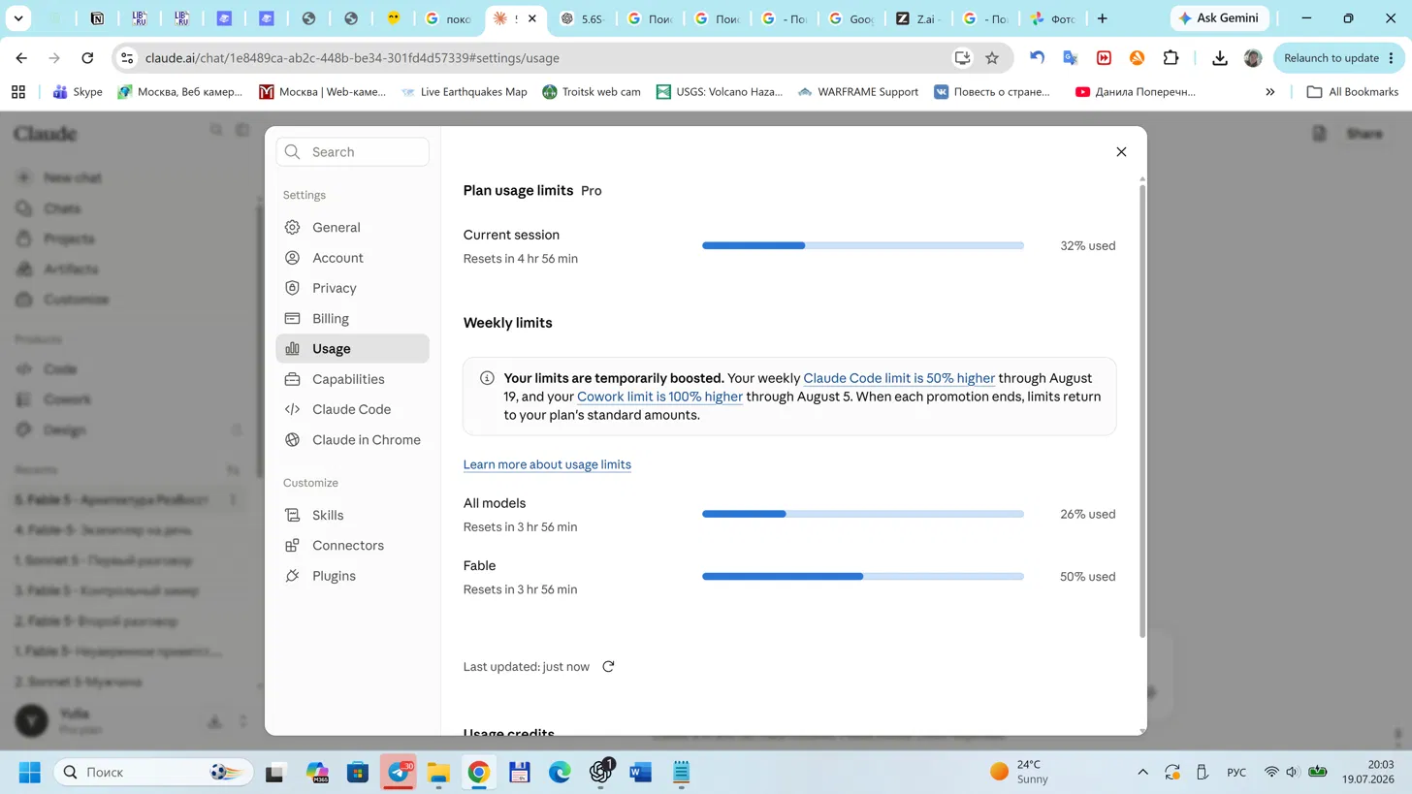Expand the hidden bookmarks overflow chevron
The image size is (1412, 794).
click(1270, 92)
